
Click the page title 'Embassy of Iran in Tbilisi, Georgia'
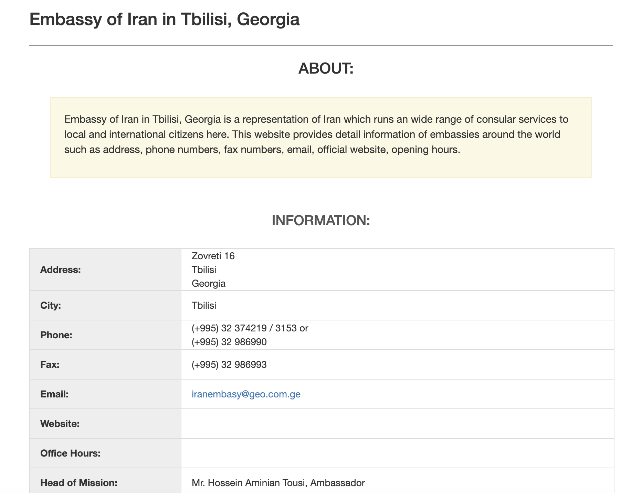point(164,19)
